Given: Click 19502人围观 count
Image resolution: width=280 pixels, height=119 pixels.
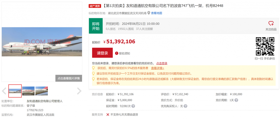Looking at the screenshot, I should point(126,29).
